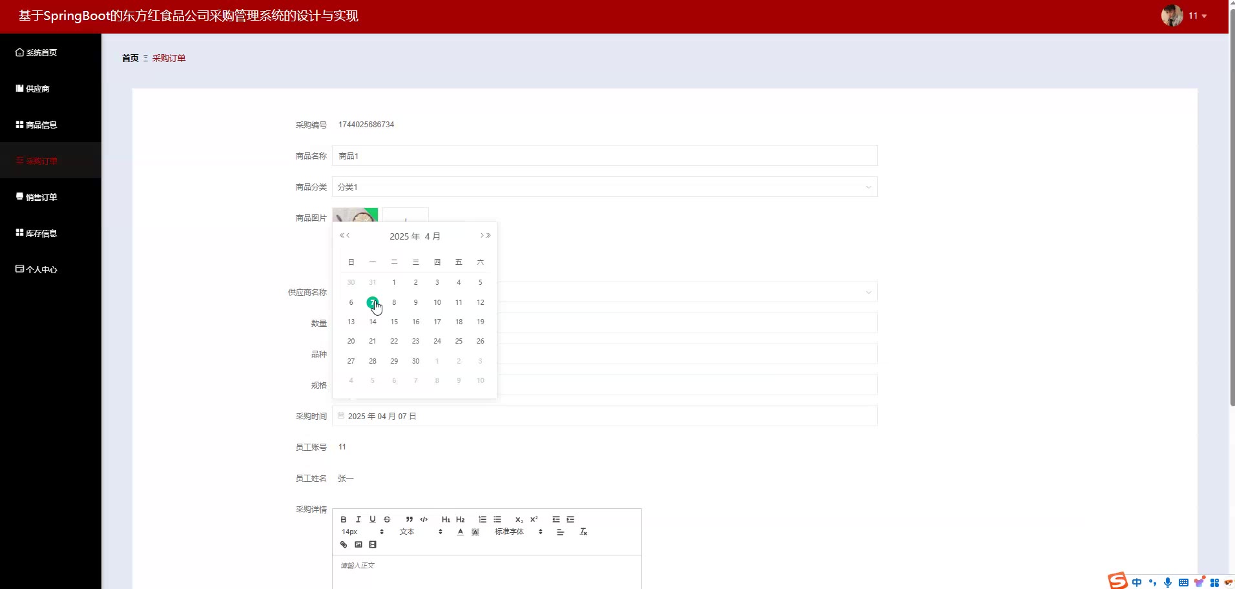Open the 文本 paragraph style dropdown

click(421, 532)
